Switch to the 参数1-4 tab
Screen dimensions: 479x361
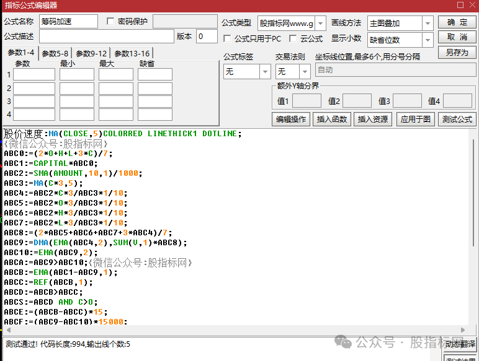click(20, 53)
